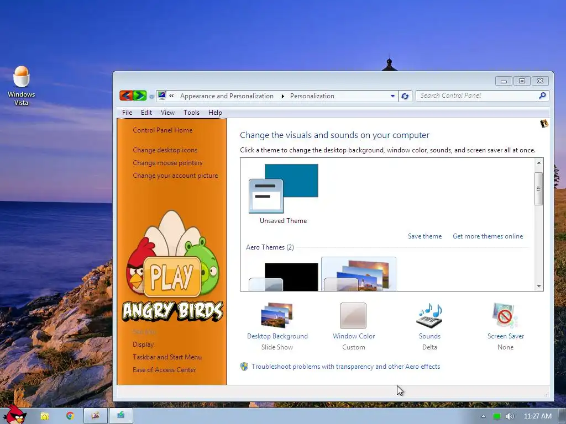Select the landscape slideshow Aero theme

pos(358,275)
